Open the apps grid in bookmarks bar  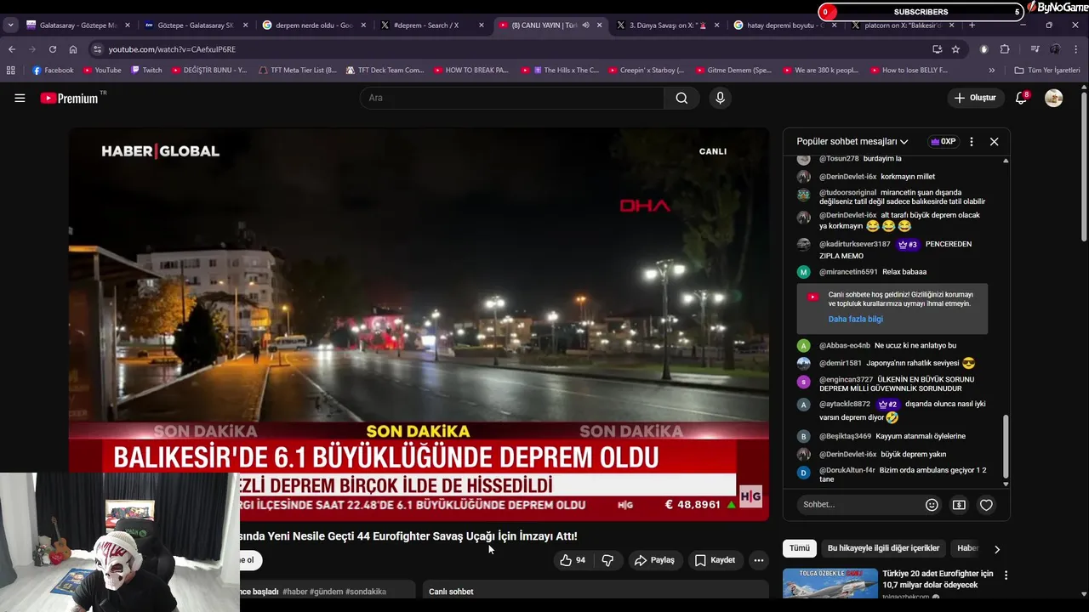click(11, 70)
